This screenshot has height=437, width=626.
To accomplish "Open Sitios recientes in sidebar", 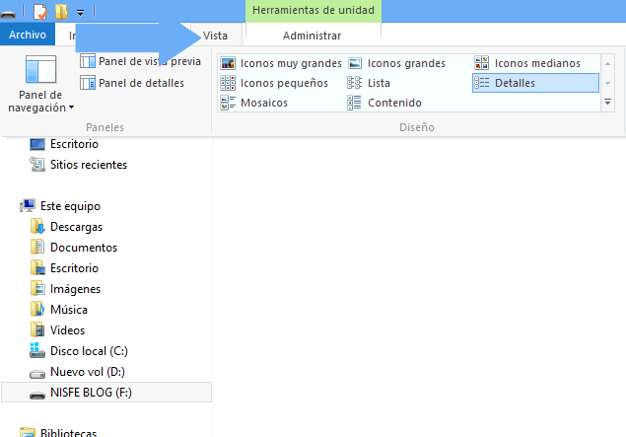I will (78, 165).
